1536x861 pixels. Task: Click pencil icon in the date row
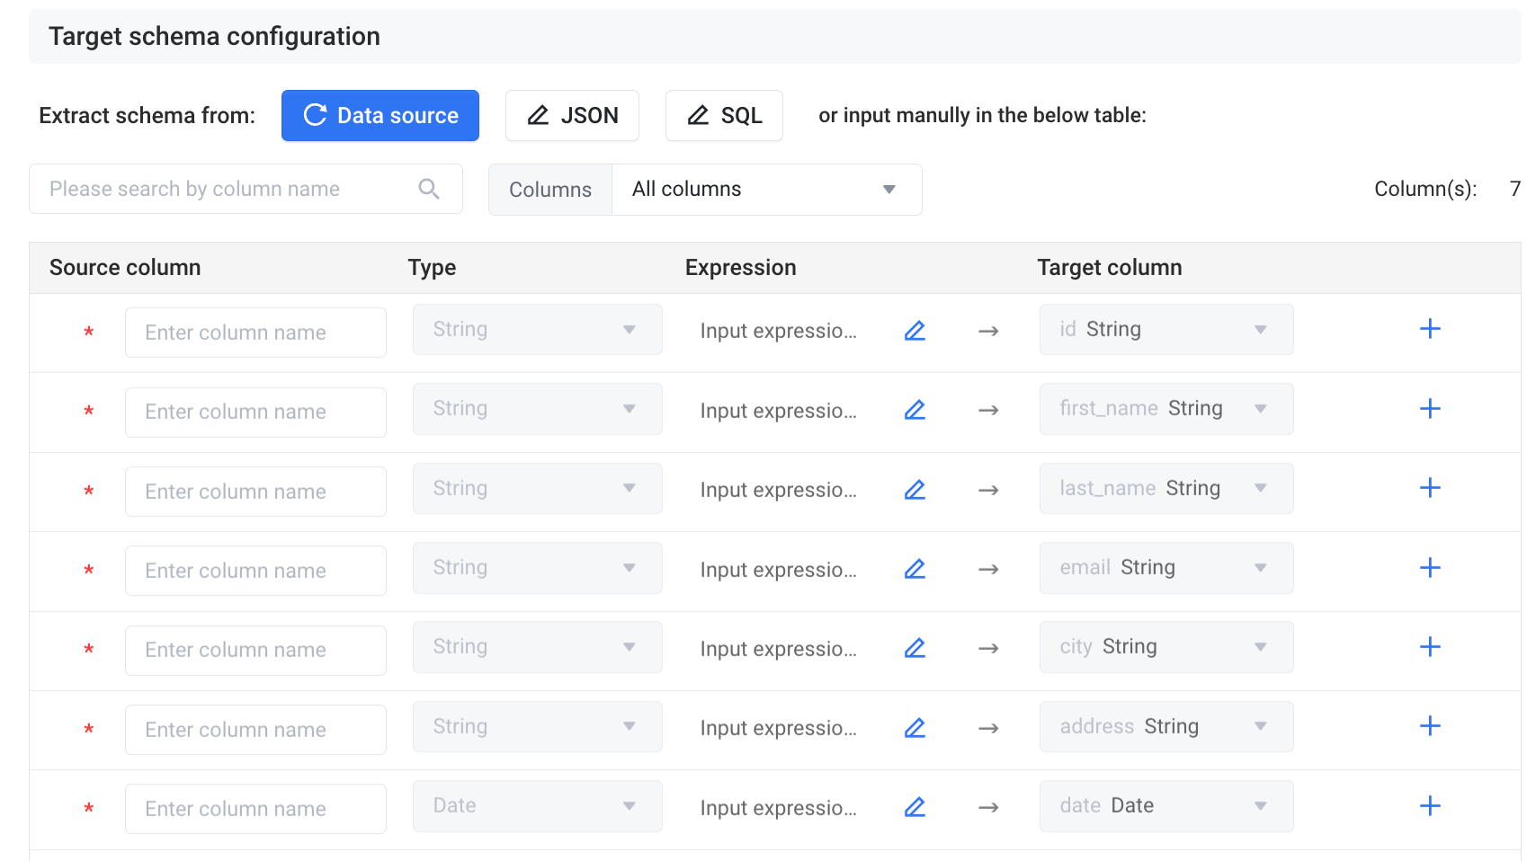coord(915,807)
